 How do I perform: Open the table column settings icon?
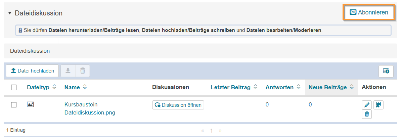386,71
